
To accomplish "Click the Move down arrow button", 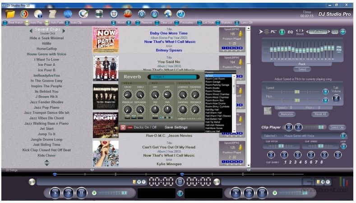I will coord(113,23).
